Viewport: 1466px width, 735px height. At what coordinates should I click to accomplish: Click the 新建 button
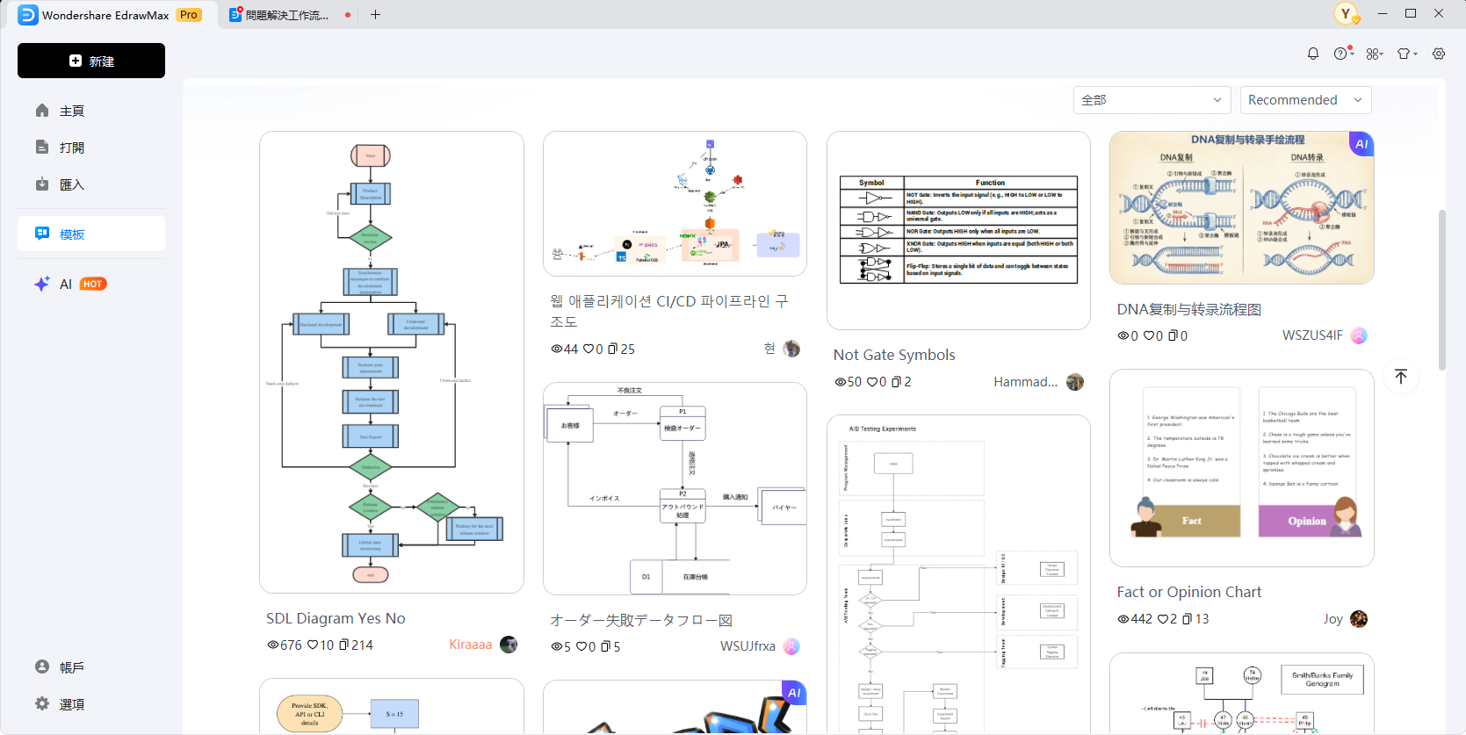click(x=91, y=61)
